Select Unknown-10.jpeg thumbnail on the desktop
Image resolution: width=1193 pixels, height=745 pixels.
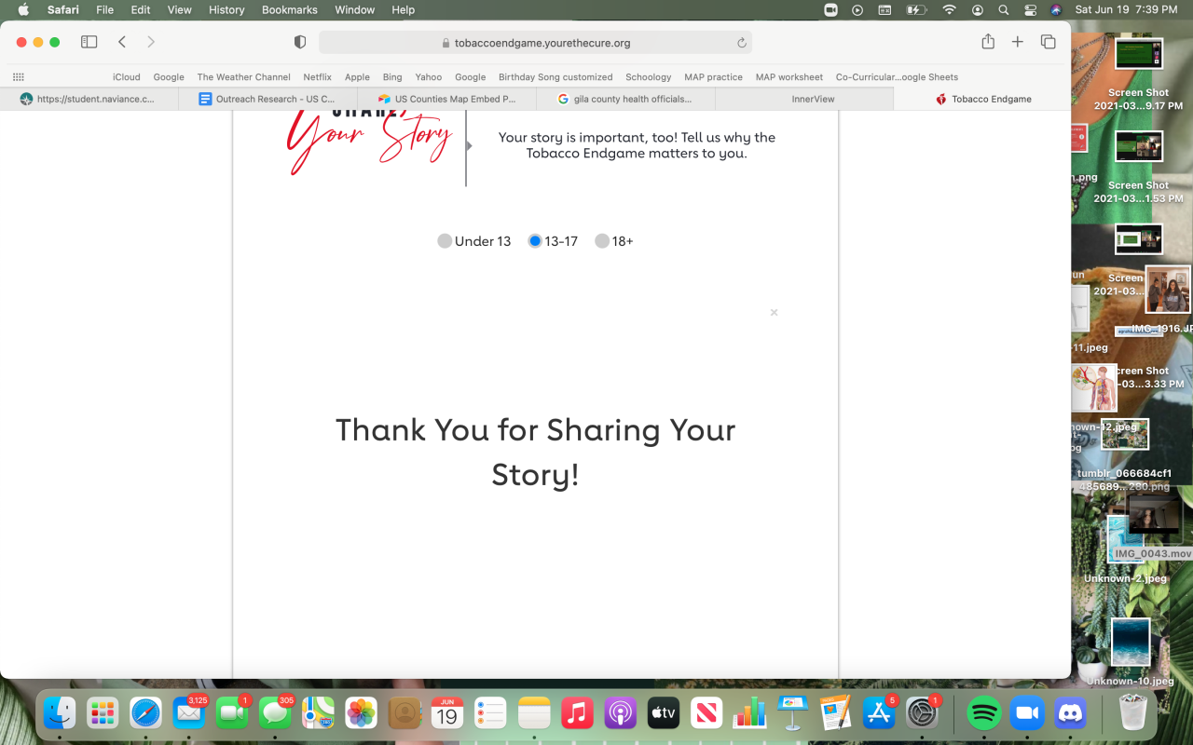pos(1131,643)
